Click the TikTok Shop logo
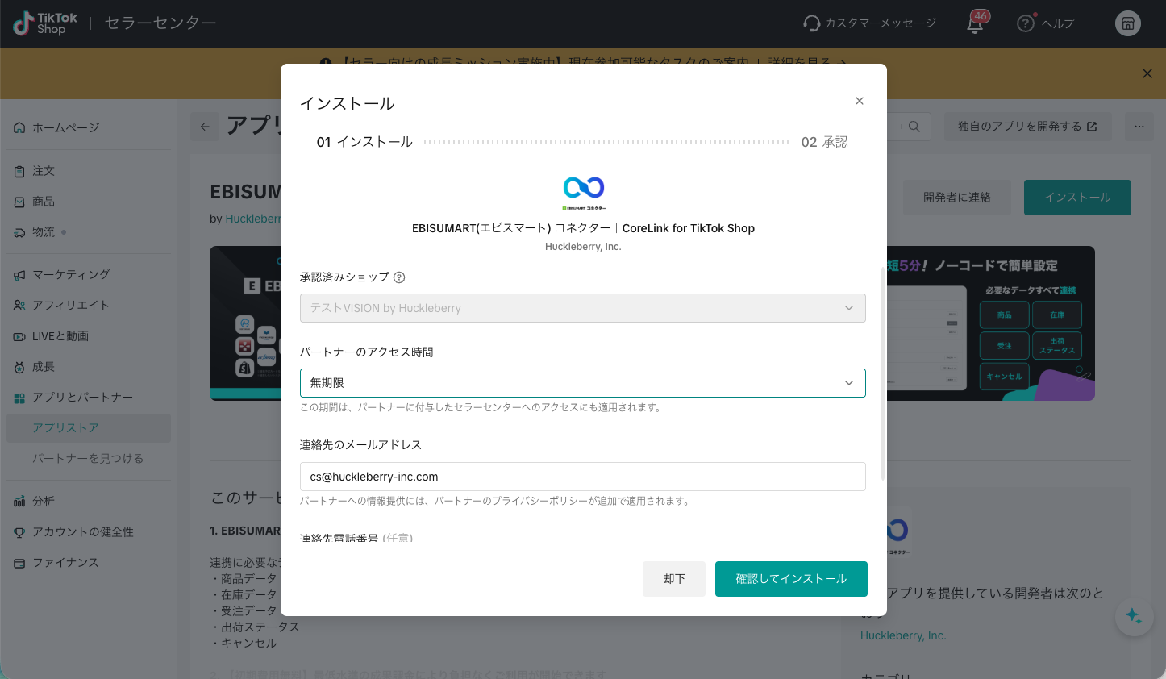The height and width of the screenshot is (679, 1166). pyautogui.click(x=45, y=23)
